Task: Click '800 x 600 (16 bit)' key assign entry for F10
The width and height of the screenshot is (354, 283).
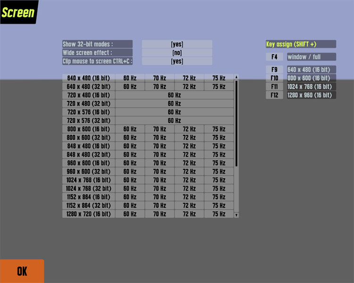Action: (x=312, y=78)
